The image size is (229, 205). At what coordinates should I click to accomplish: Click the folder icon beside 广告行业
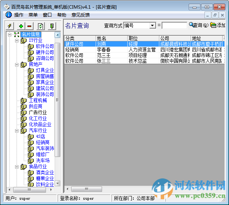coord(23,113)
